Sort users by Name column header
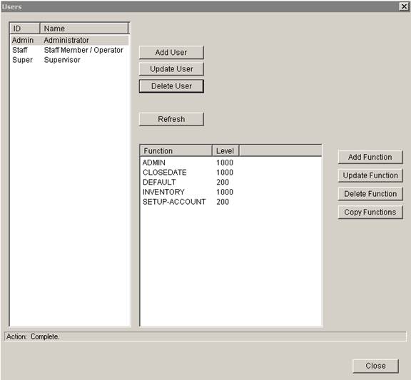 click(x=84, y=29)
